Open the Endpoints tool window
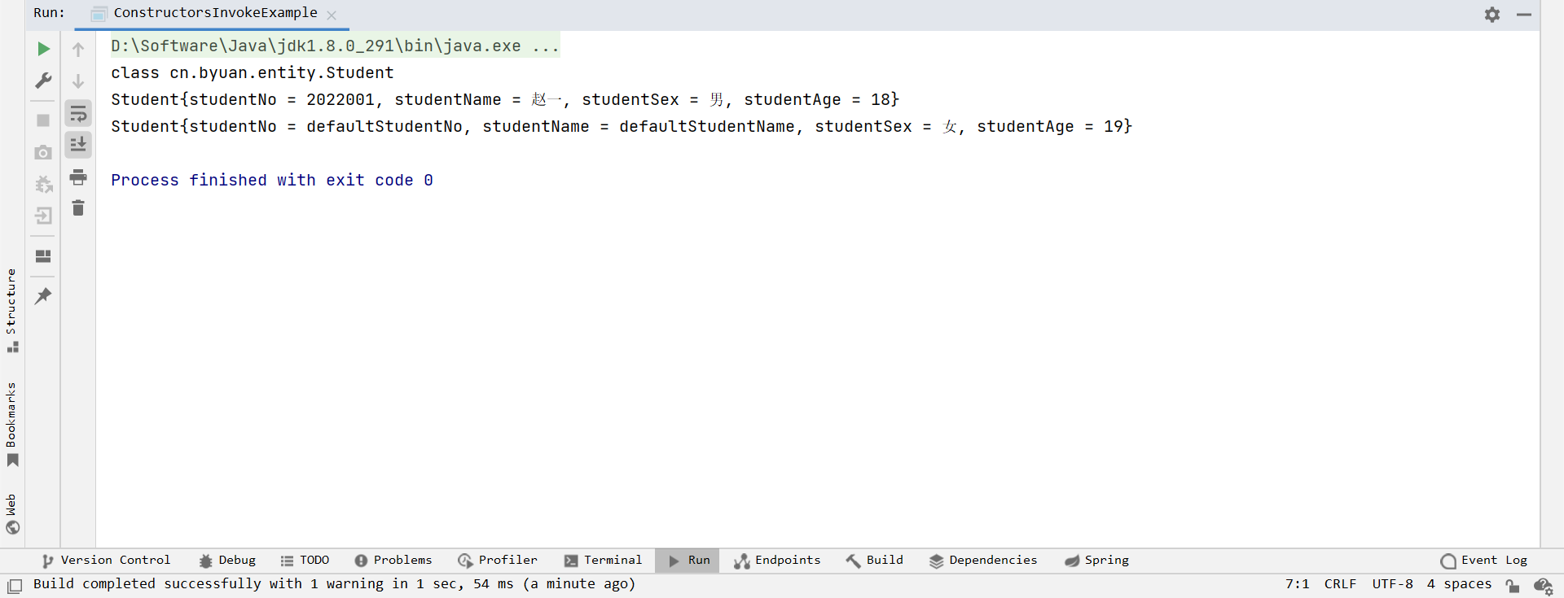 point(777,561)
